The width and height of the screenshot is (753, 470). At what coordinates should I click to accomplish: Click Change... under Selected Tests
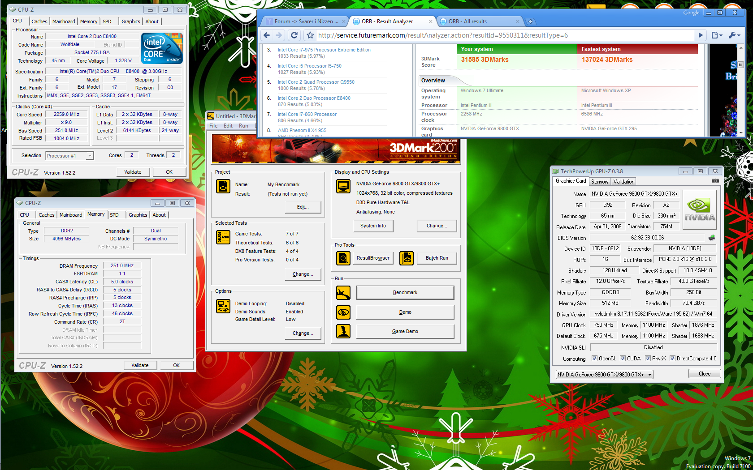point(303,274)
